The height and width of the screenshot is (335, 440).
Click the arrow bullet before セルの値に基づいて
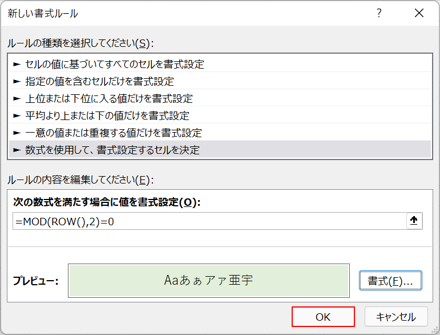point(17,65)
